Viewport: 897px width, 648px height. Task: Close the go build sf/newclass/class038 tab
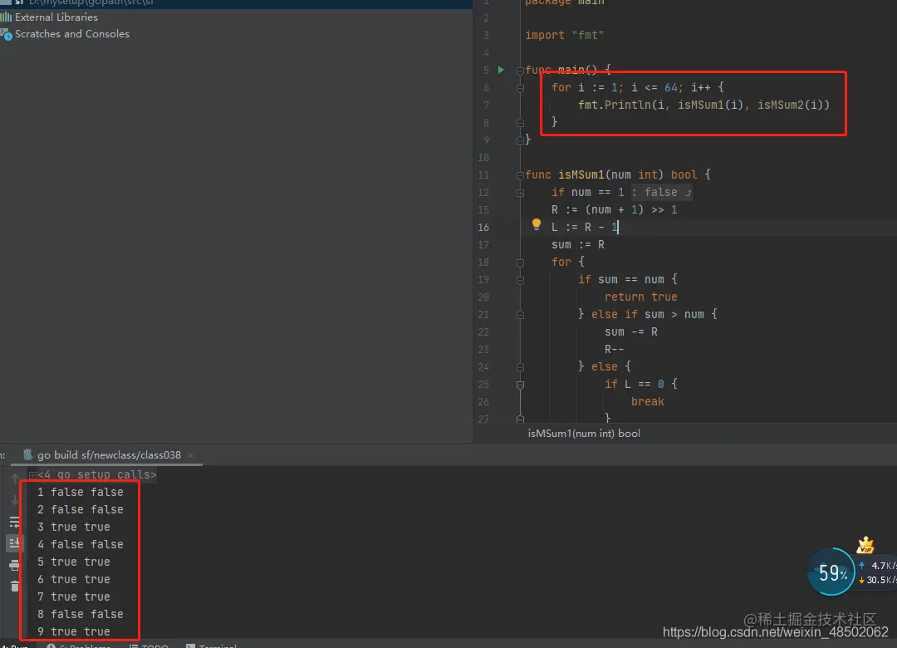point(190,455)
